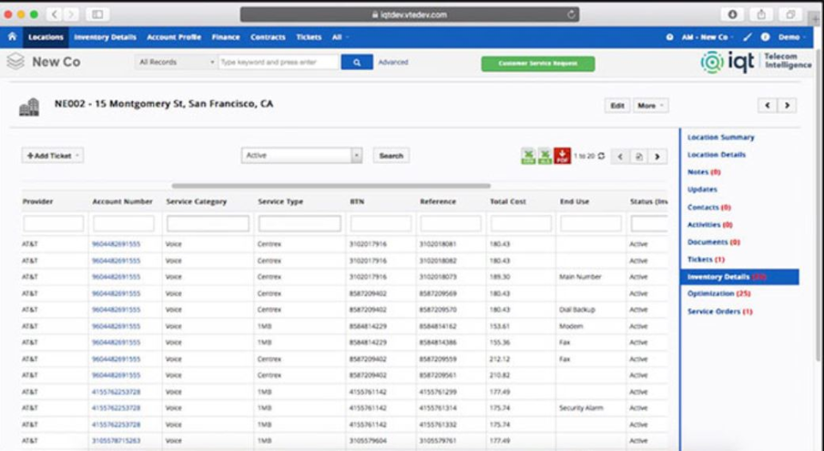Open the Safari downloads button
Viewport: 824px width, 451px height.
[x=732, y=15]
